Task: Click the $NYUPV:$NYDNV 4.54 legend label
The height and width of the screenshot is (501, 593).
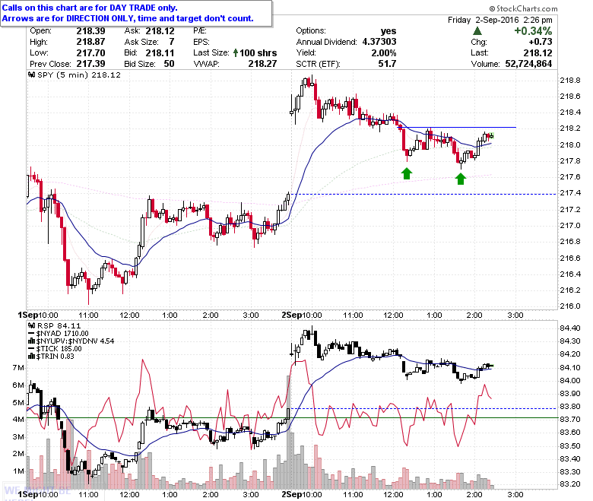Action: point(75,341)
